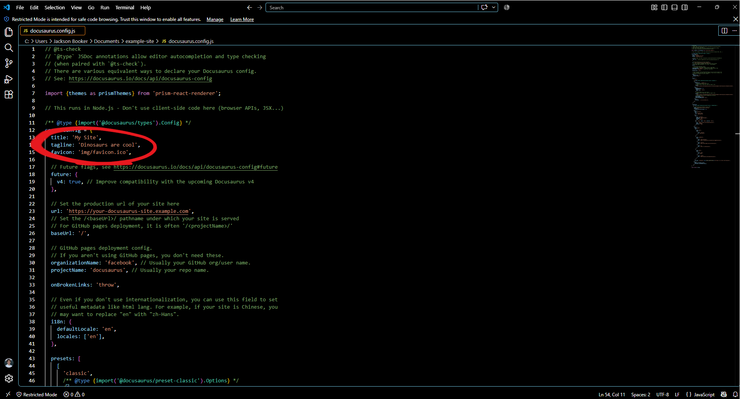The image size is (740, 399).
Task: Split the editor to the right
Action: 724,31
